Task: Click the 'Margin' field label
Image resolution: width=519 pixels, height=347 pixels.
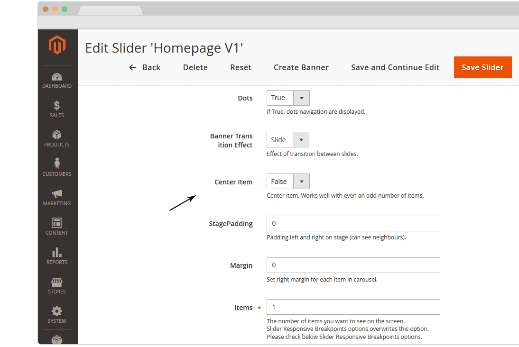Action: coord(241,265)
